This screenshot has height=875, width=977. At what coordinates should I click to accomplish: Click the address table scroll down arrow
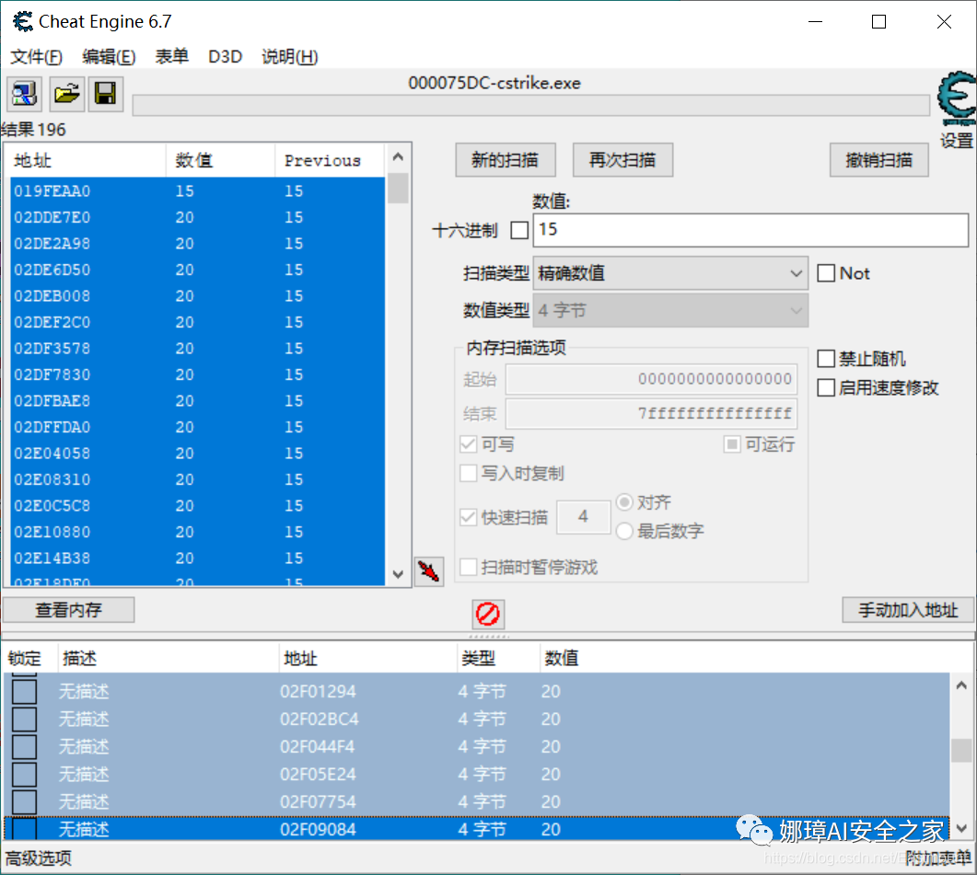pos(961,828)
